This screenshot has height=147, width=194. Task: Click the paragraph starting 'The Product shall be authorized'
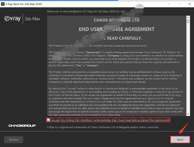tap(116, 77)
